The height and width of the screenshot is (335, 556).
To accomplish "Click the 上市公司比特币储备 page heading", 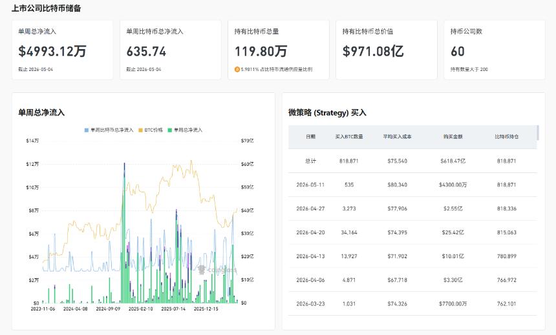I will click(46, 8).
